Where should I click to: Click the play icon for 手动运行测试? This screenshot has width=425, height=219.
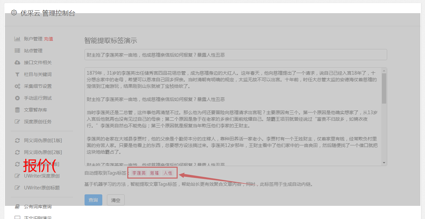[x=17, y=98]
